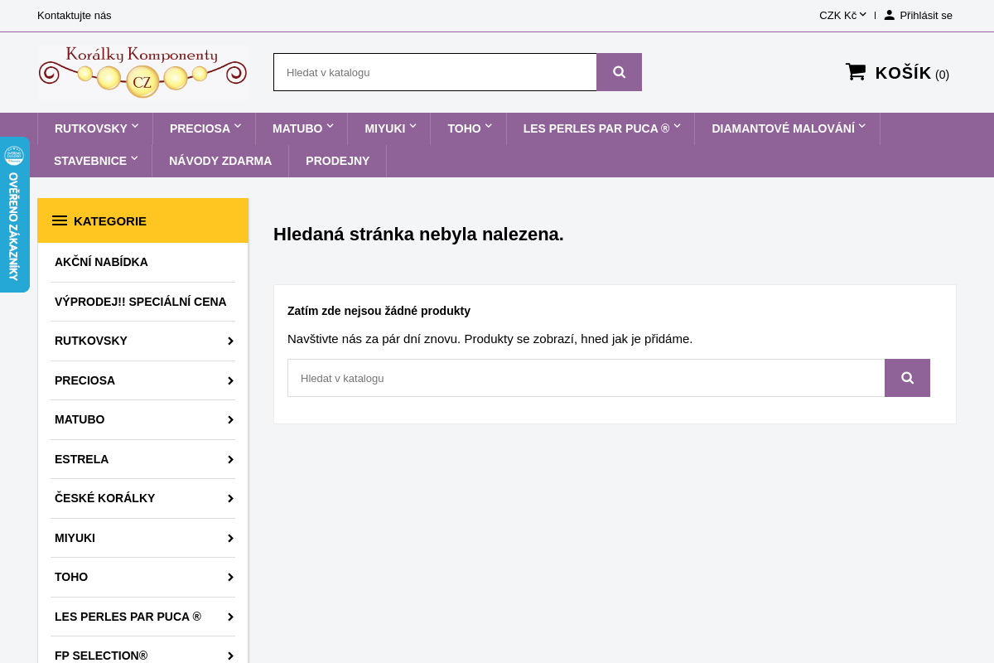Click the person icon next to Přihlásit se
Screen dimensions: 994x663
click(x=887, y=15)
